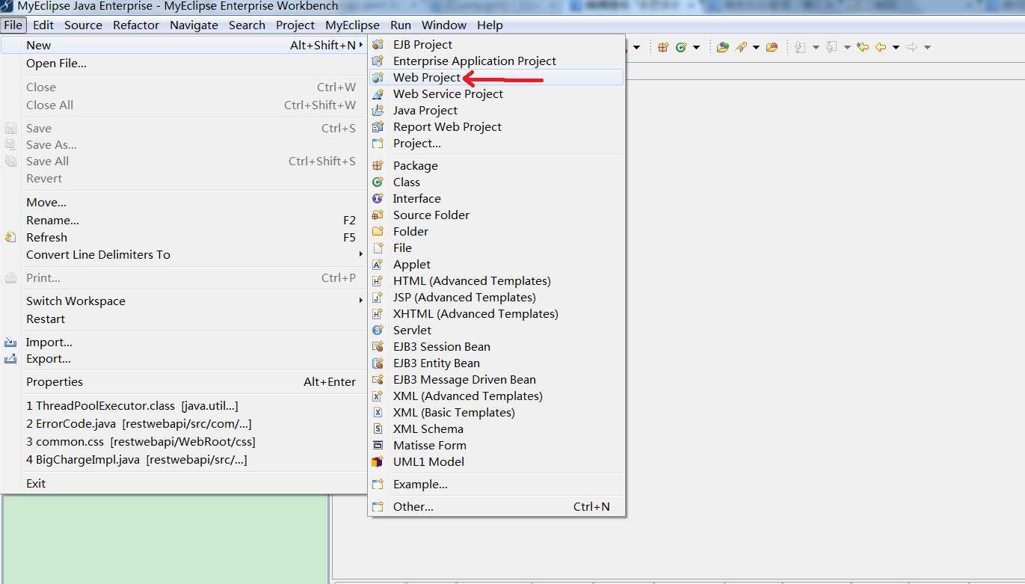Choose Other... in New submenu
The image size is (1025, 584).
point(496,506)
